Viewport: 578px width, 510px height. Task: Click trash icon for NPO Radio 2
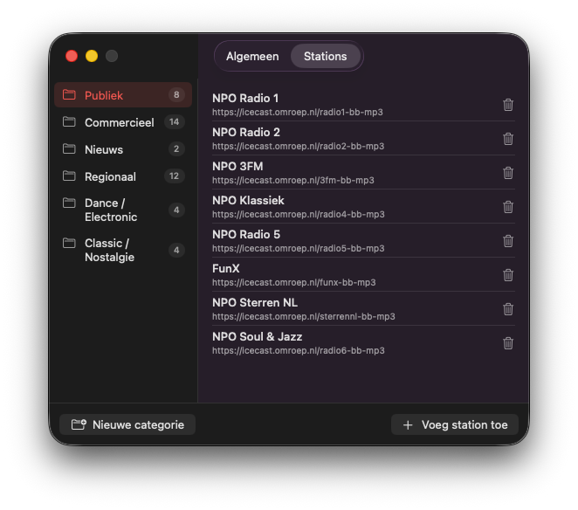click(x=508, y=139)
